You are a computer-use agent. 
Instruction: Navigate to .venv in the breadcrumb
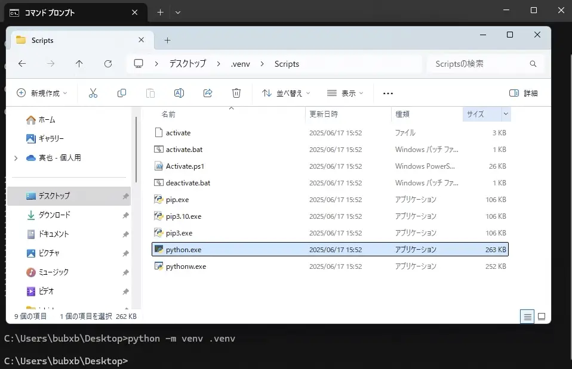point(241,64)
